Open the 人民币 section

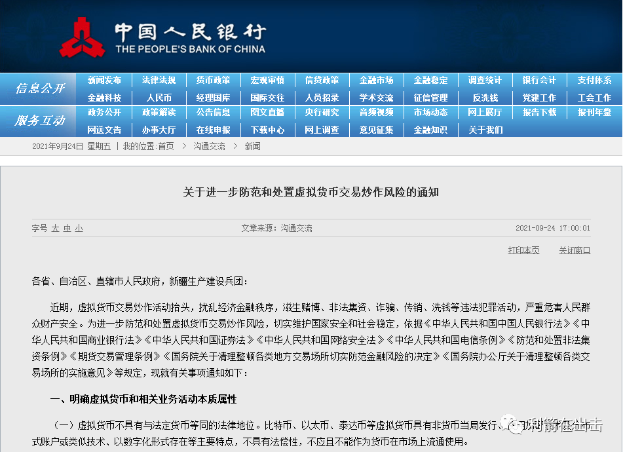159,97
